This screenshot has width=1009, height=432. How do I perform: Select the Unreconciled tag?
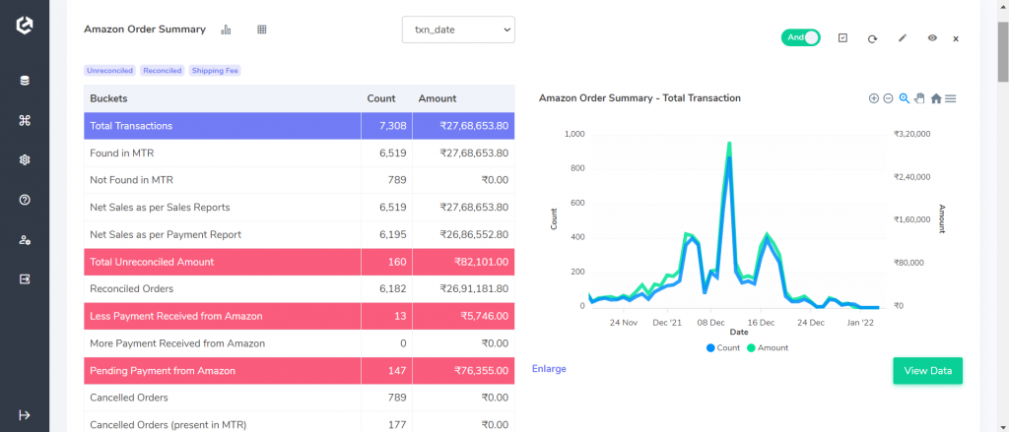click(110, 71)
